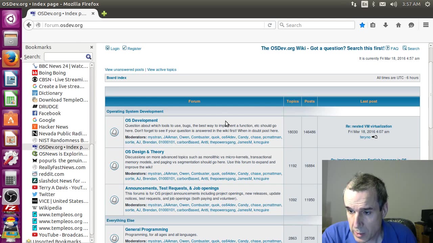Open the Login link on forum
This screenshot has height=243, width=433.
pyautogui.click(x=115, y=49)
